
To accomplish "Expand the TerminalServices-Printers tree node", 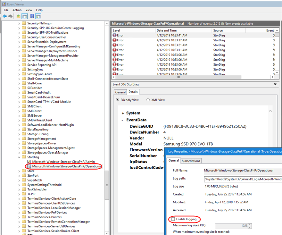I will coord(19,217).
